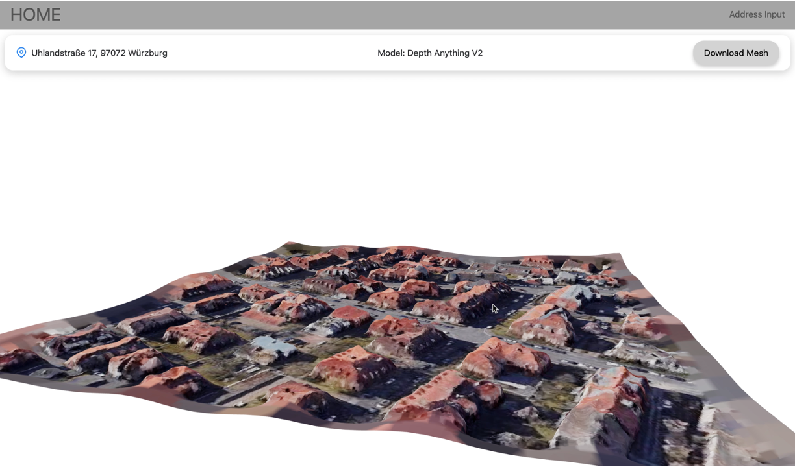
Task: Open the Address Input page
Action: (757, 14)
